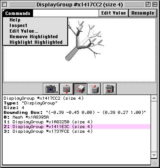Click the camera snapshot icon
The height and width of the screenshot is (168, 160).
pos(51,89)
